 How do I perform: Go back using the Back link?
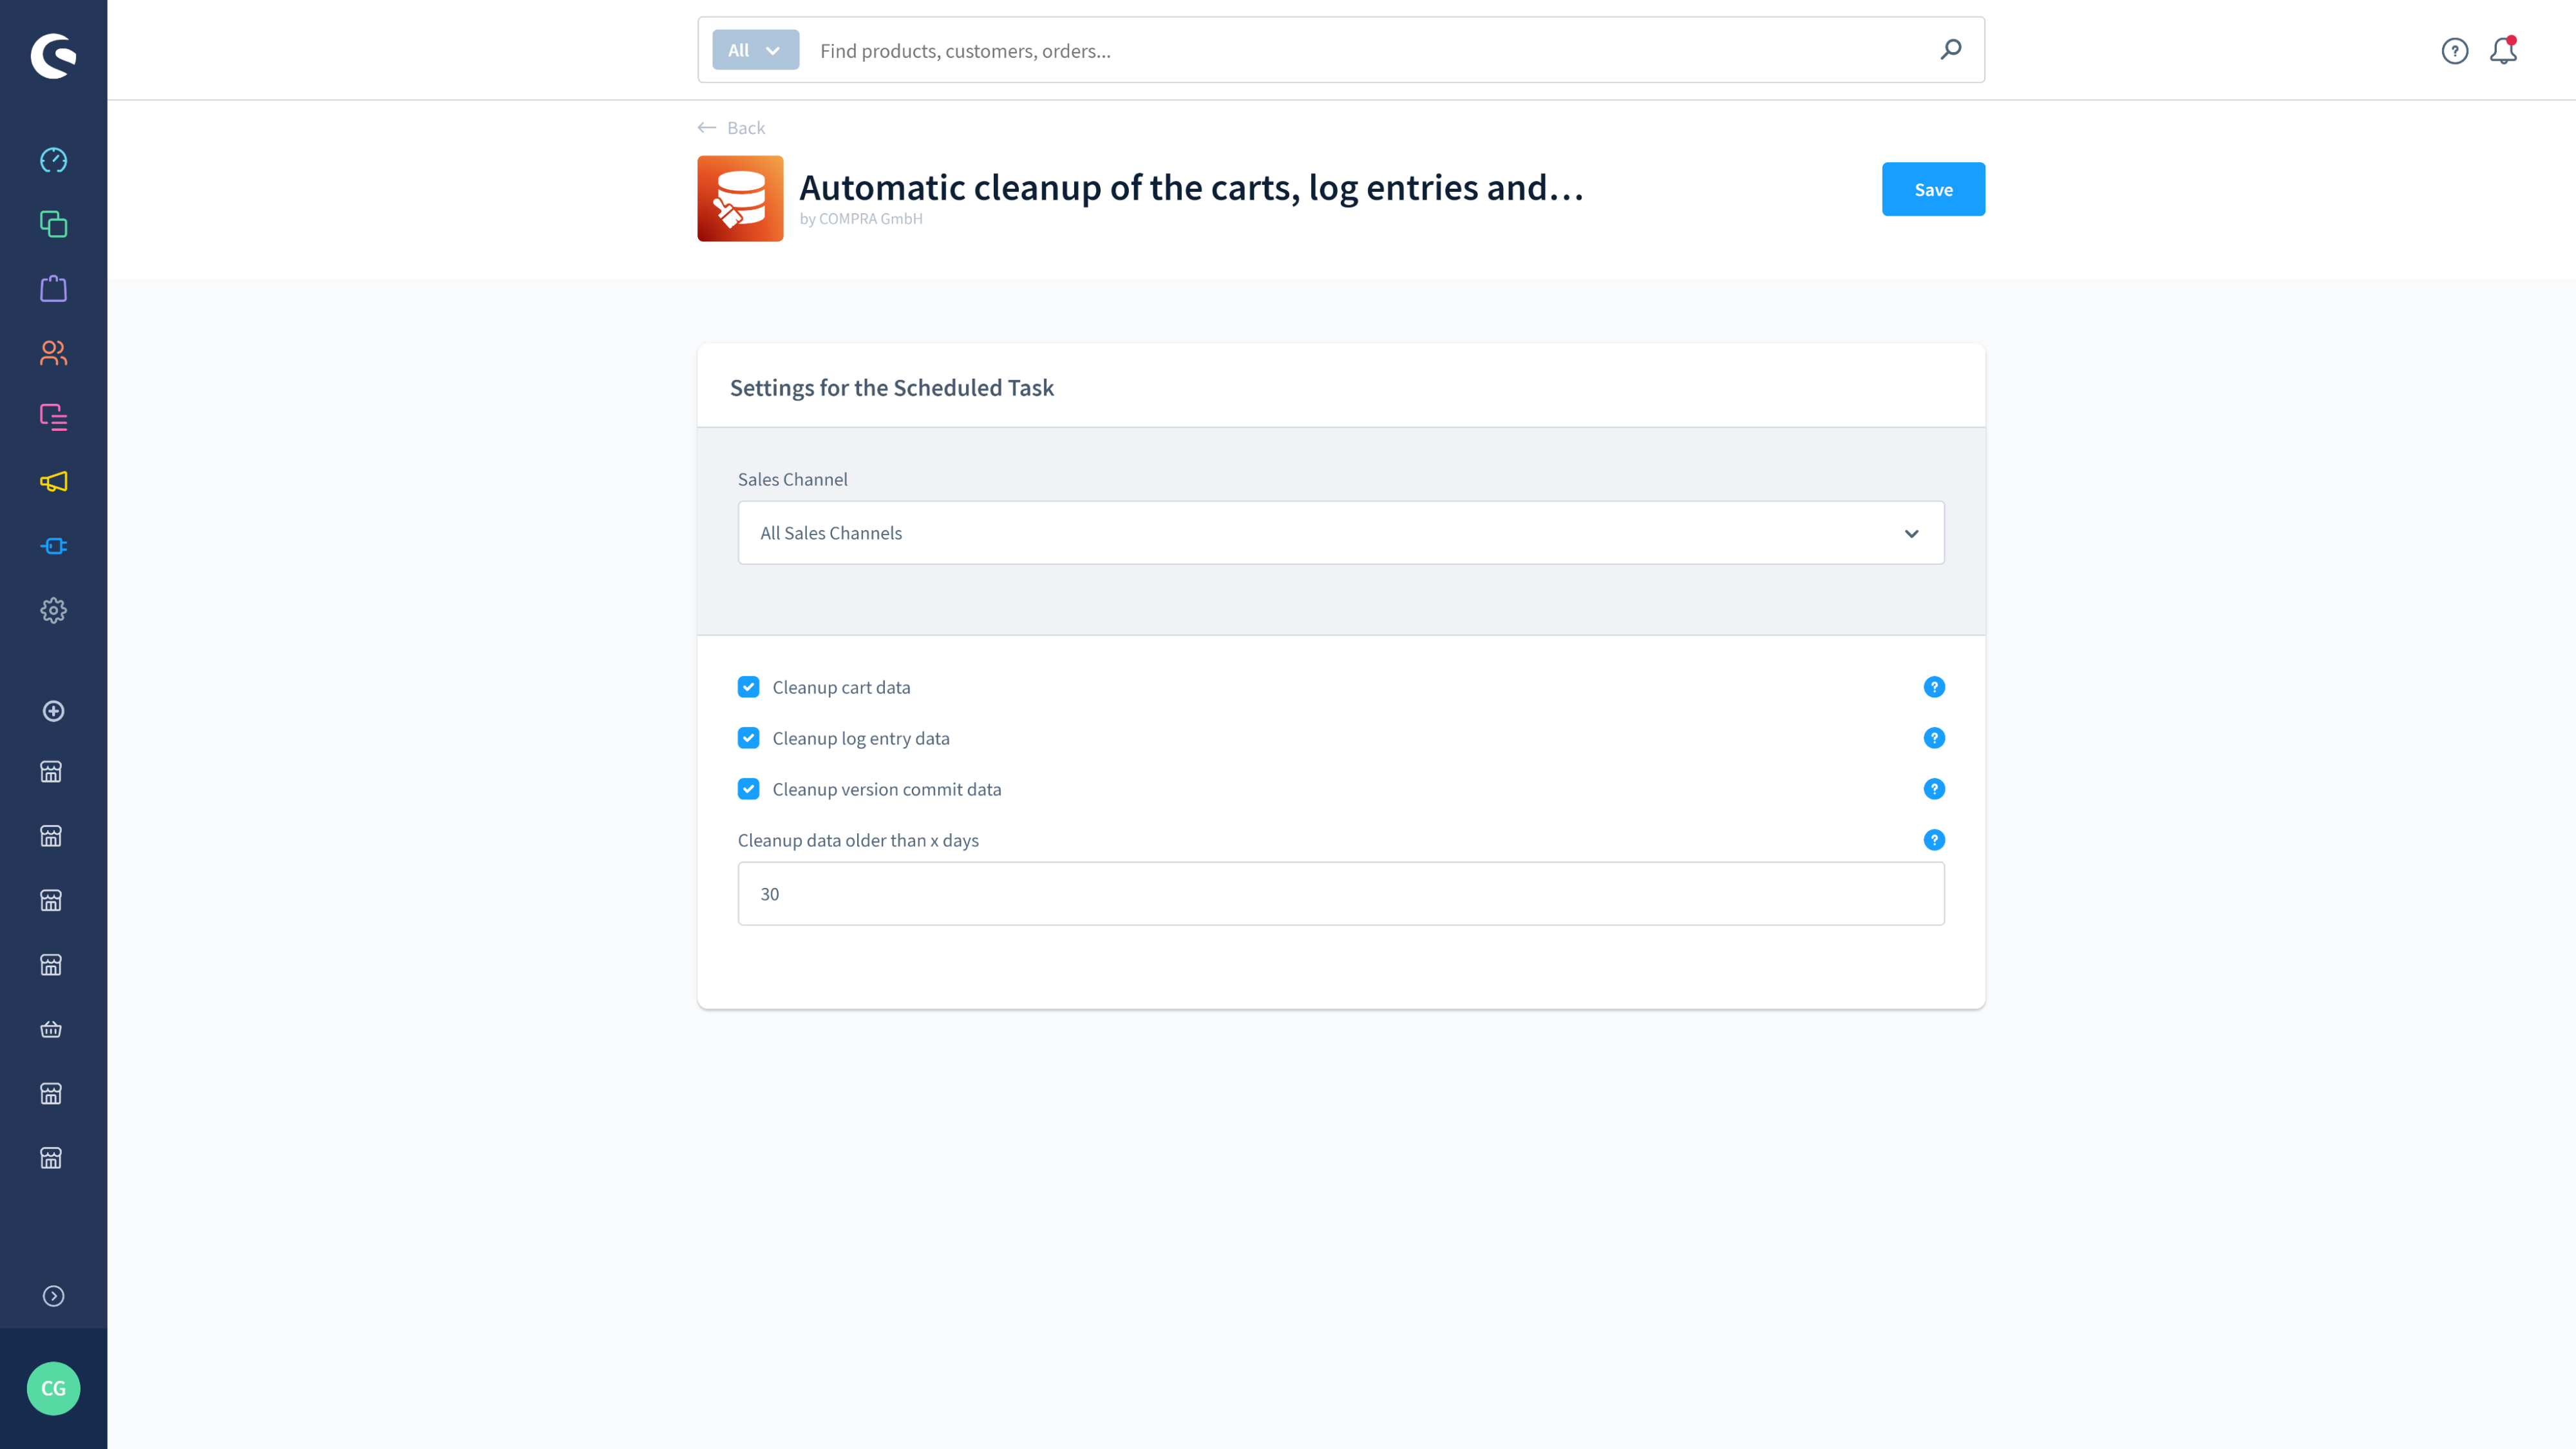[x=731, y=128]
